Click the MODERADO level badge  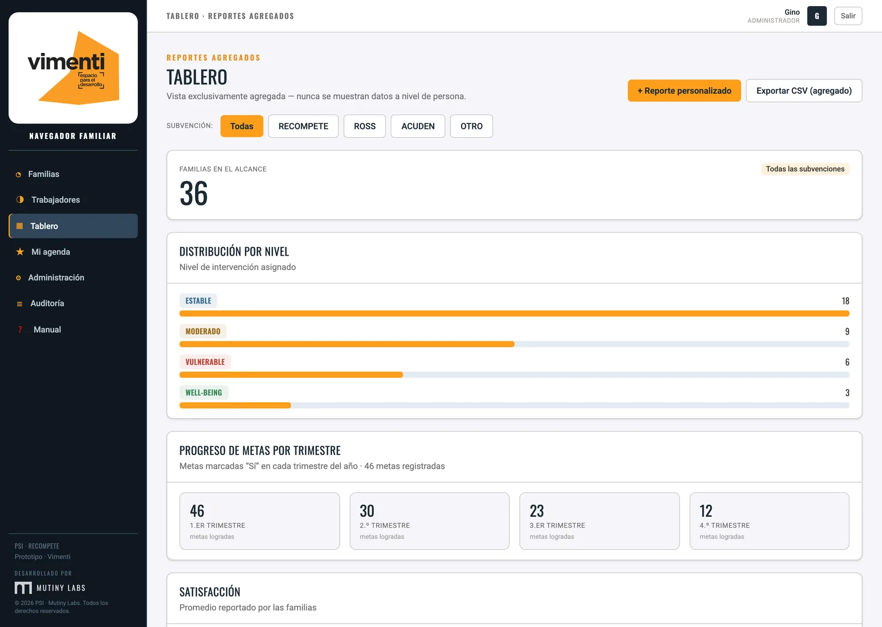point(203,331)
